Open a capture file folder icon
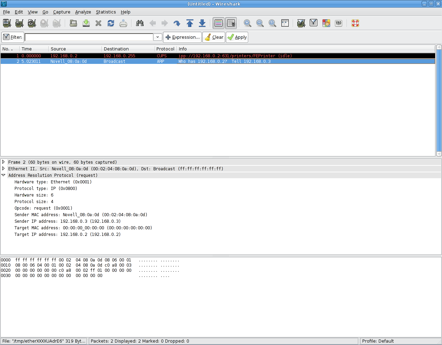 [73, 23]
